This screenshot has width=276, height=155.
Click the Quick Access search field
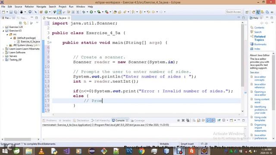233,12
